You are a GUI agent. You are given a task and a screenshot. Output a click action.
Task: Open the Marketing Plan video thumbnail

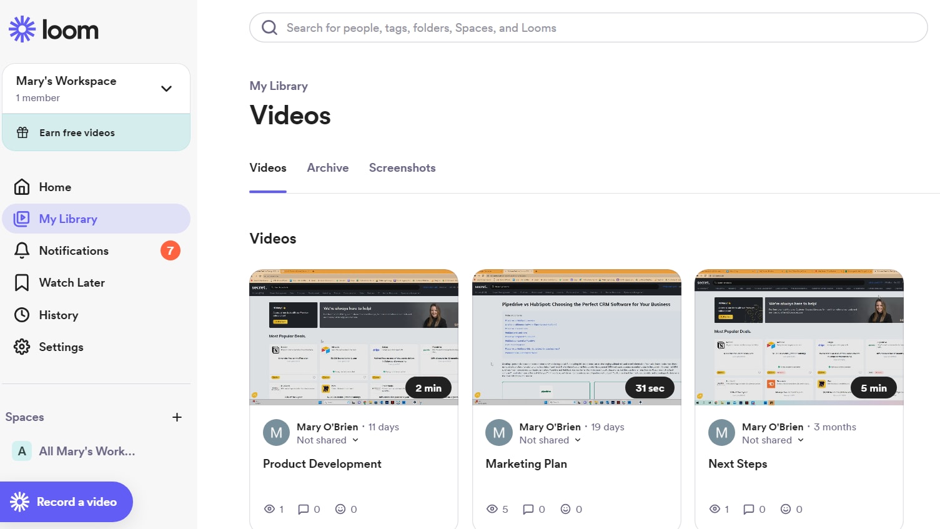[x=576, y=337]
